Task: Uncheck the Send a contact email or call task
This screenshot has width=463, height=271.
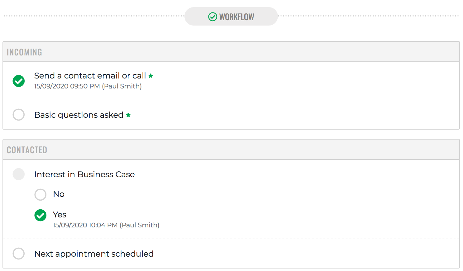Action: pos(19,81)
